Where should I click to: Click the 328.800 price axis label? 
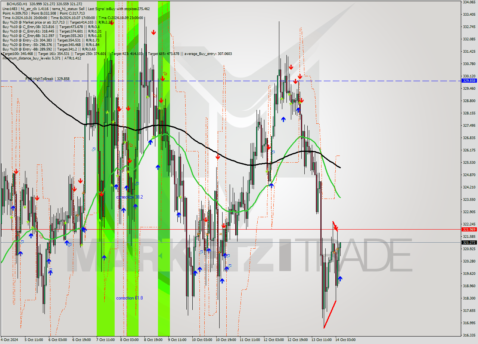469,101
